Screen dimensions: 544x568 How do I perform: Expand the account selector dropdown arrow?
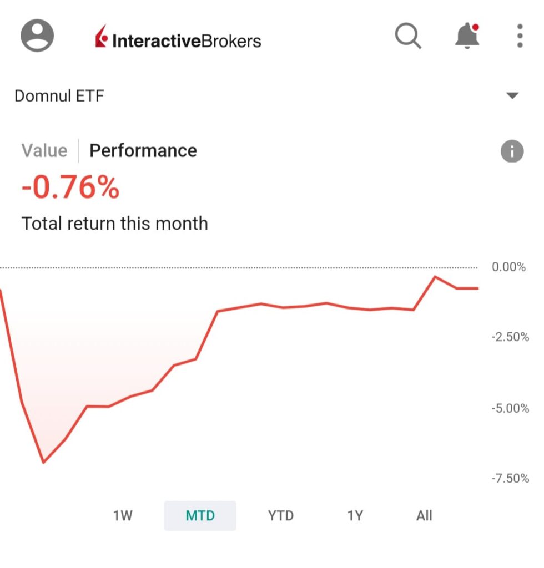pyautogui.click(x=512, y=96)
